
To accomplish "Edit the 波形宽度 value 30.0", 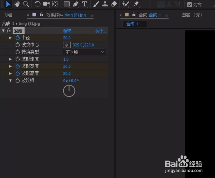I will 67,67.
